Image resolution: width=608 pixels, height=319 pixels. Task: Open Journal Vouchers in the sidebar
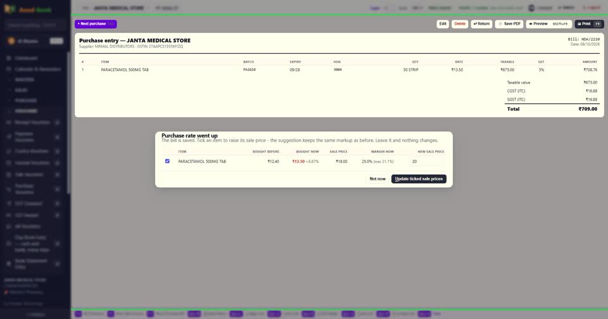coord(32,163)
